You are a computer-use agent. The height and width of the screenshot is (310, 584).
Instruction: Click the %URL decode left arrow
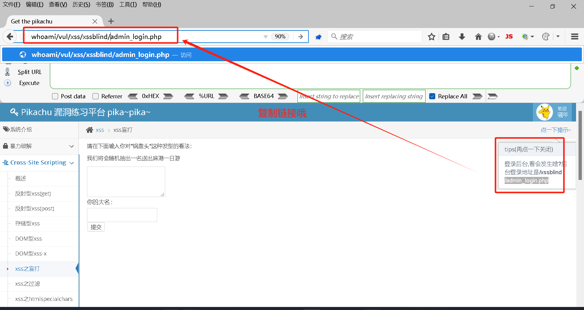[x=189, y=96]
